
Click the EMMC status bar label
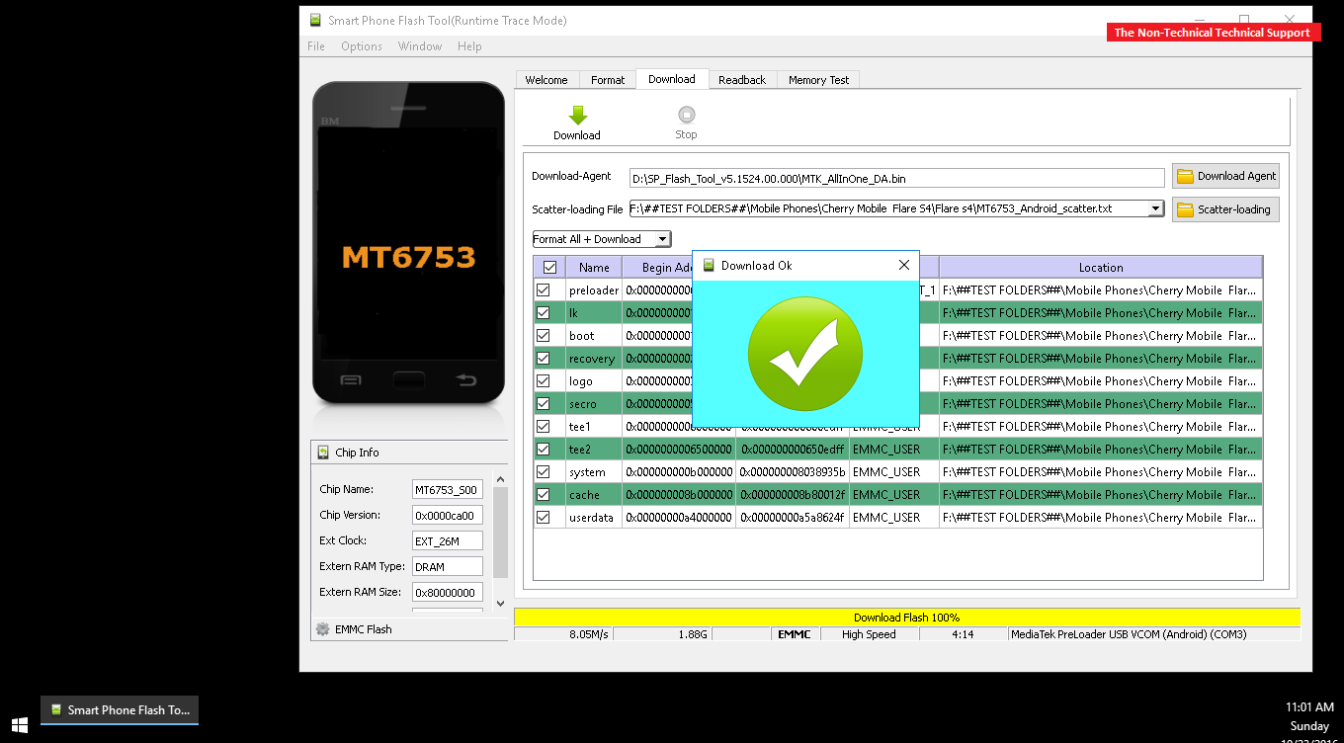(x=794, y=634)
